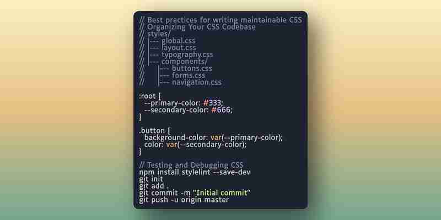The height and width of the screenshot is (220, 441).
Task: Click the .button selector line
Action: (x=154, y=131)
